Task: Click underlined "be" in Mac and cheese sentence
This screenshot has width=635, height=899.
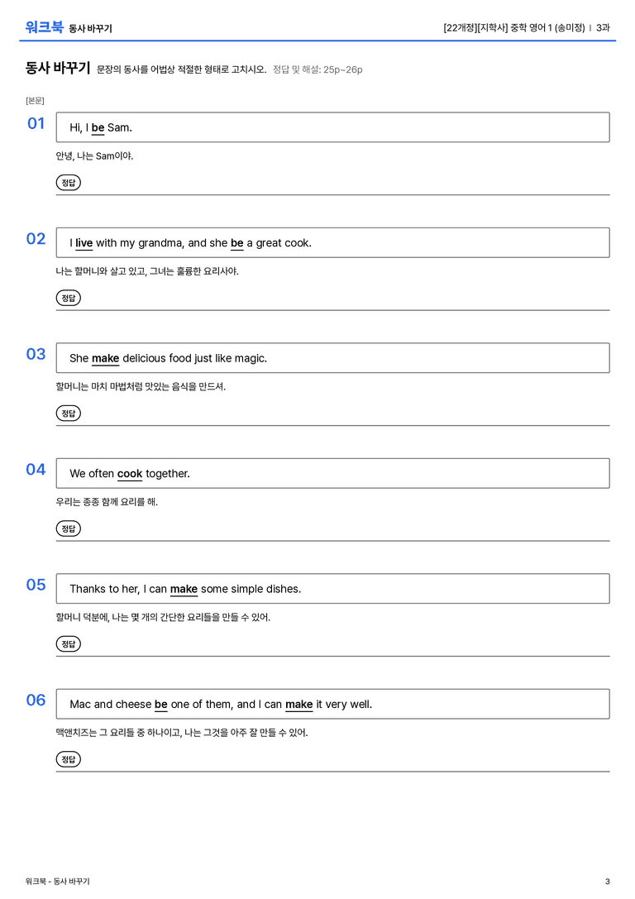Action: (x=161, y=704)
